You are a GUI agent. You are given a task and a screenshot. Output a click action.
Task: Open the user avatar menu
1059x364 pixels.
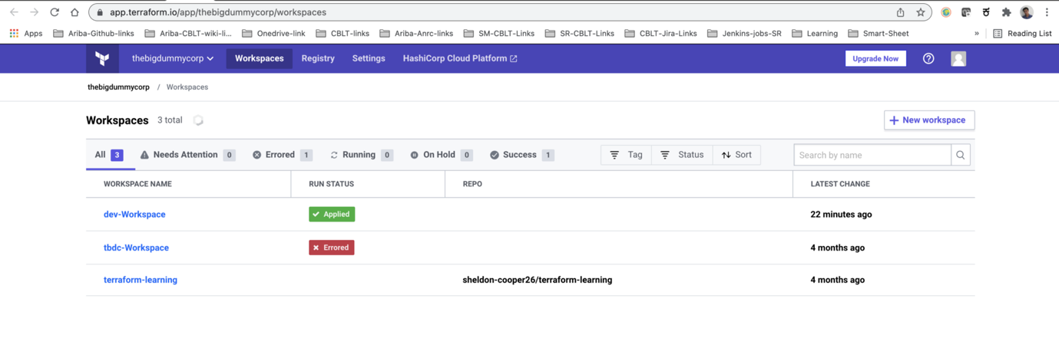pos(958,59)
